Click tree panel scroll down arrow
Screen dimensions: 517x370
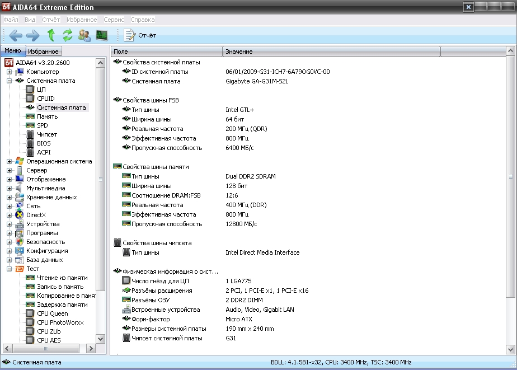101,339
